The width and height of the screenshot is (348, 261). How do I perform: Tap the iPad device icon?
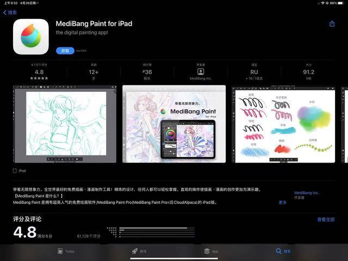point(15,171)
